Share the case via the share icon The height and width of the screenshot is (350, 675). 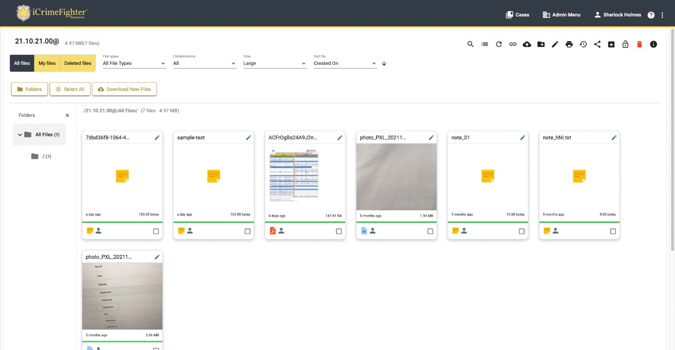click(597, 44)
